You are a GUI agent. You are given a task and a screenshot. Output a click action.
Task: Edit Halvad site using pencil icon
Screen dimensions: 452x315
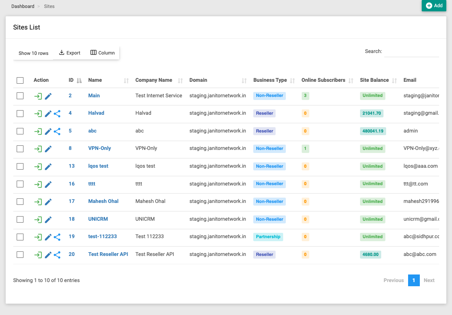[x=48, y=114]
